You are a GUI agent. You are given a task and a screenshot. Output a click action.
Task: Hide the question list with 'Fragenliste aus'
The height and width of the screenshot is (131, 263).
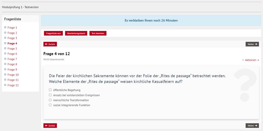[53, 33]
